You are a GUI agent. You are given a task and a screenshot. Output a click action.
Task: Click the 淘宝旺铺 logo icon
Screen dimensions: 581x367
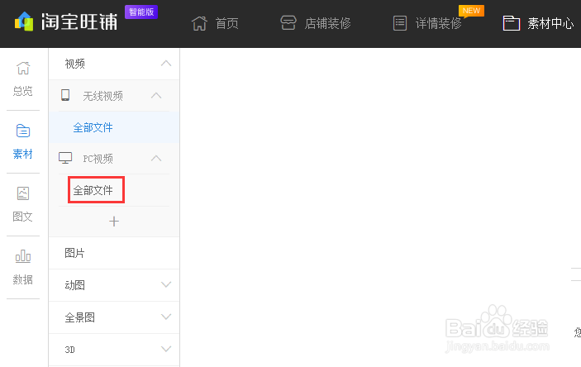(x=24, y=21)
